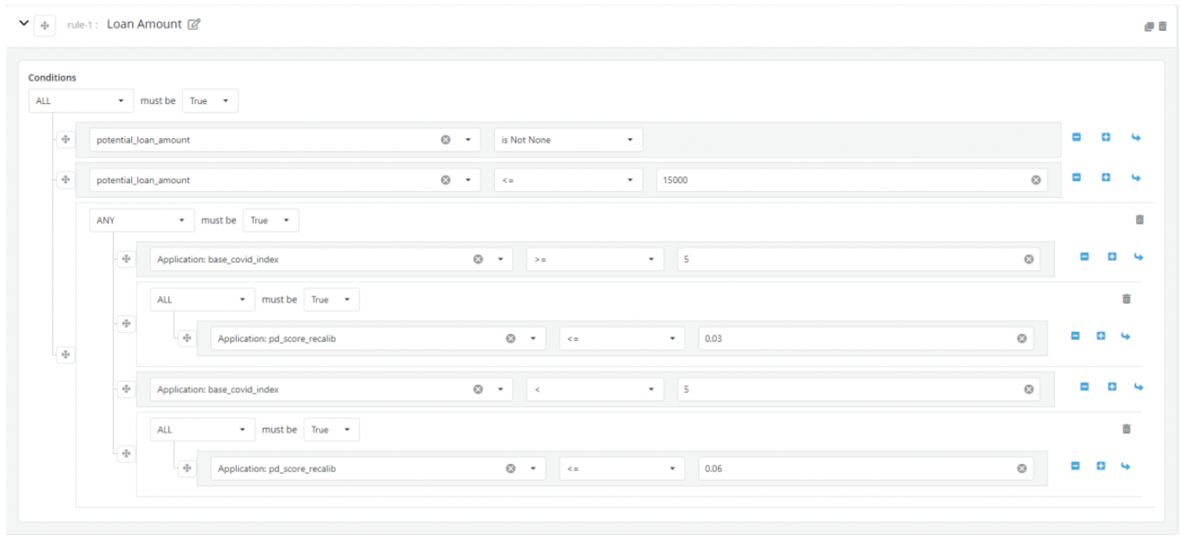This screenshot has width=1180, height=537.
Task: Delete the ANY group with its trash icon
Action: point(1139,219)
